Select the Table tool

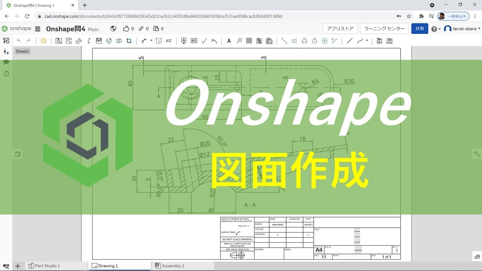point(249,41)
